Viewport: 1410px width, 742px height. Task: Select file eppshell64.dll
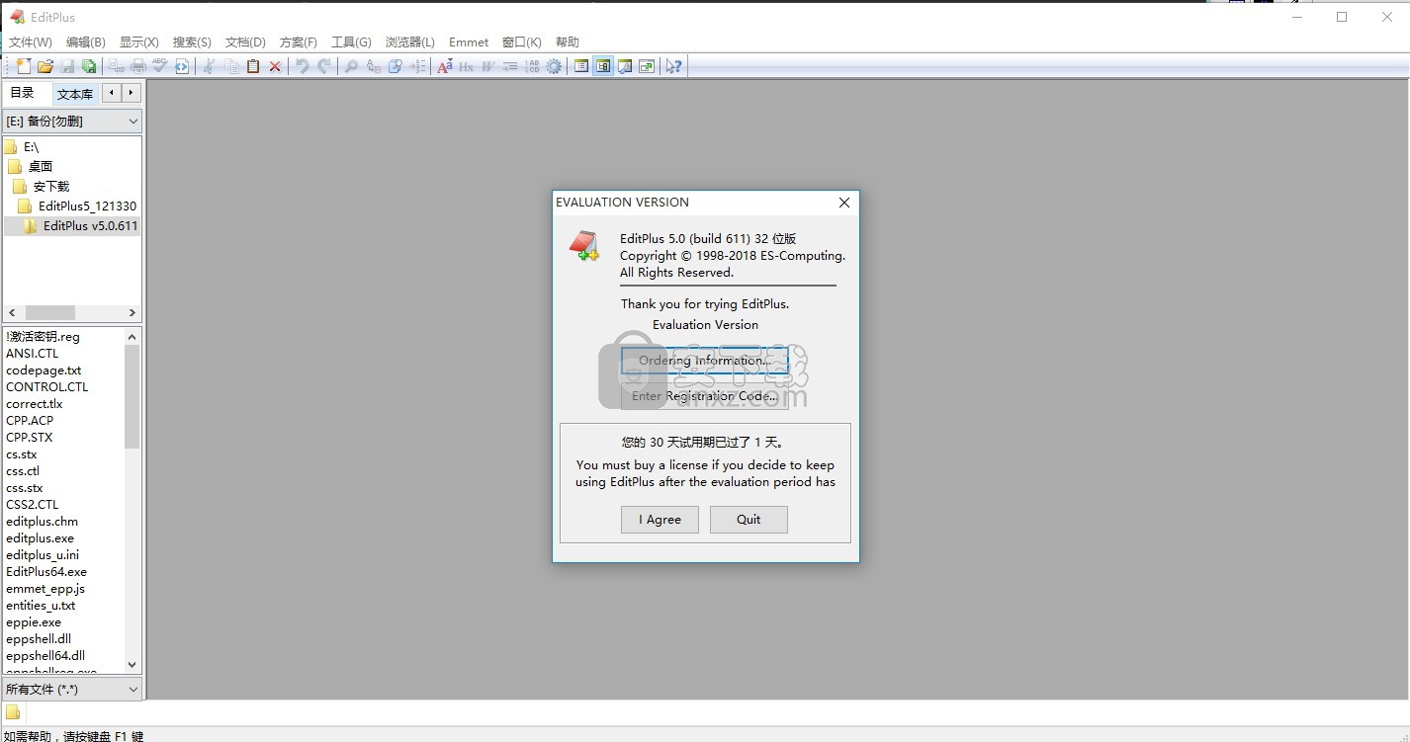click(45, 656)
